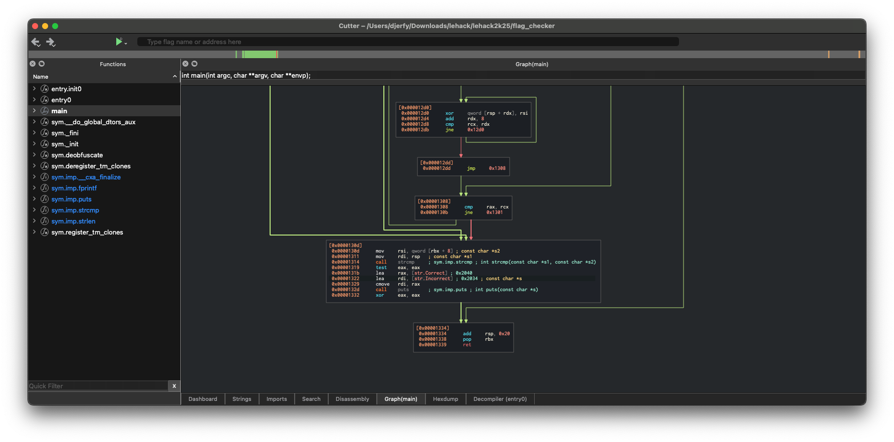Click the 0x12d0 jne target address

pyautogui.click(x=476, y=130)
